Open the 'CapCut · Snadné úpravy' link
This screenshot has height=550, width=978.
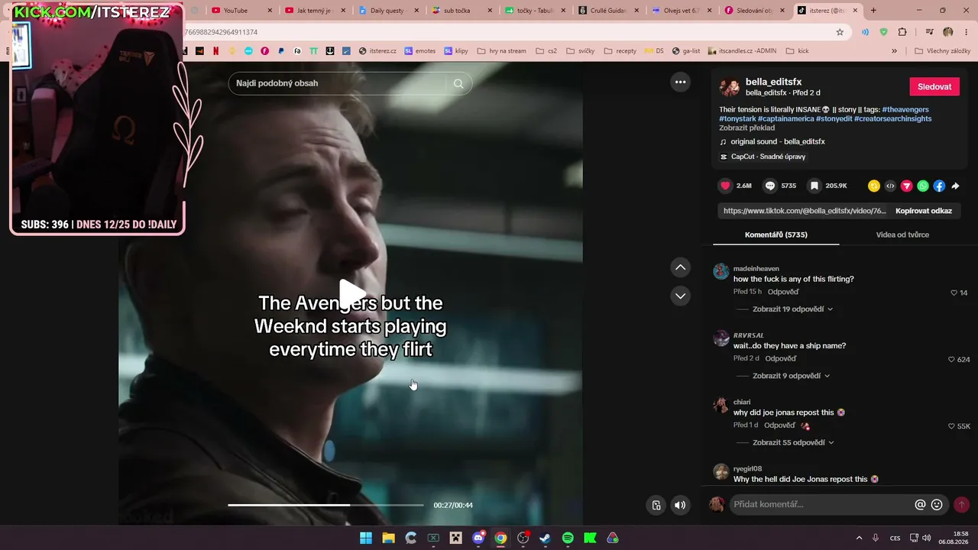tap(768, 157)
